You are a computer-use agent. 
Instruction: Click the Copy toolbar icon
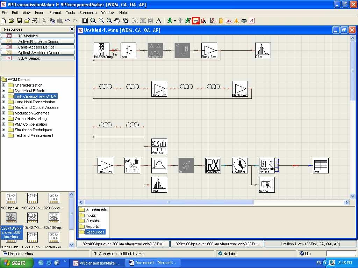[52, 21]
